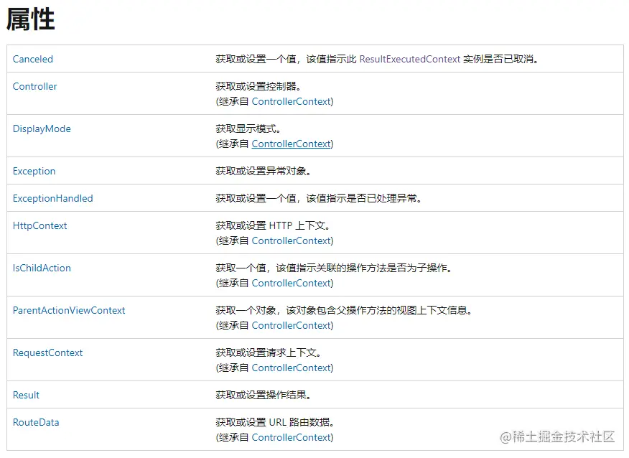629x458 pixels.
Task: View the IsChildAction property documentation
Action: pos(42,268)
